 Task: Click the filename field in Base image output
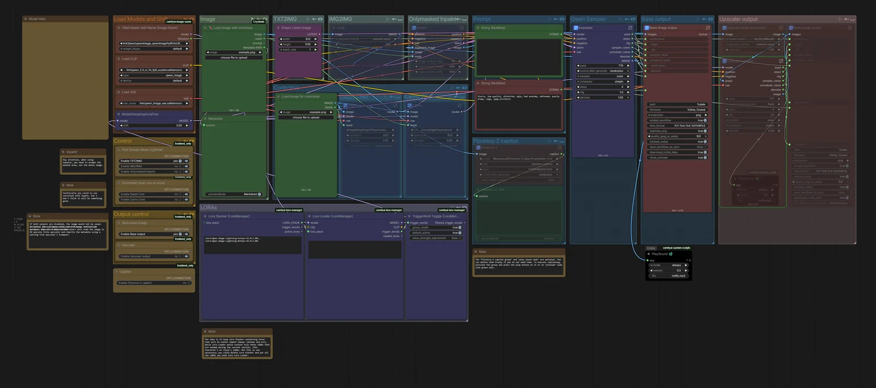(678, 109)
